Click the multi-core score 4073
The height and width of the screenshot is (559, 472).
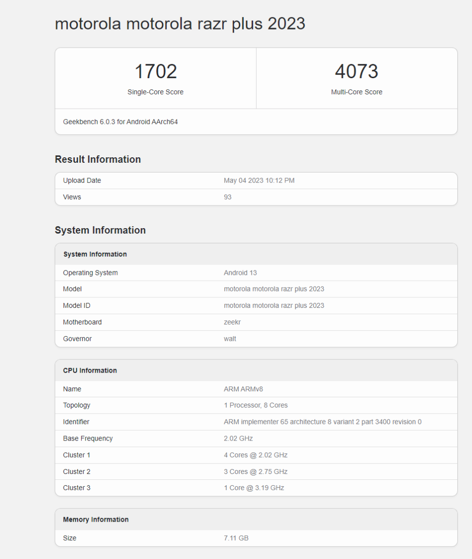(356, 72)
